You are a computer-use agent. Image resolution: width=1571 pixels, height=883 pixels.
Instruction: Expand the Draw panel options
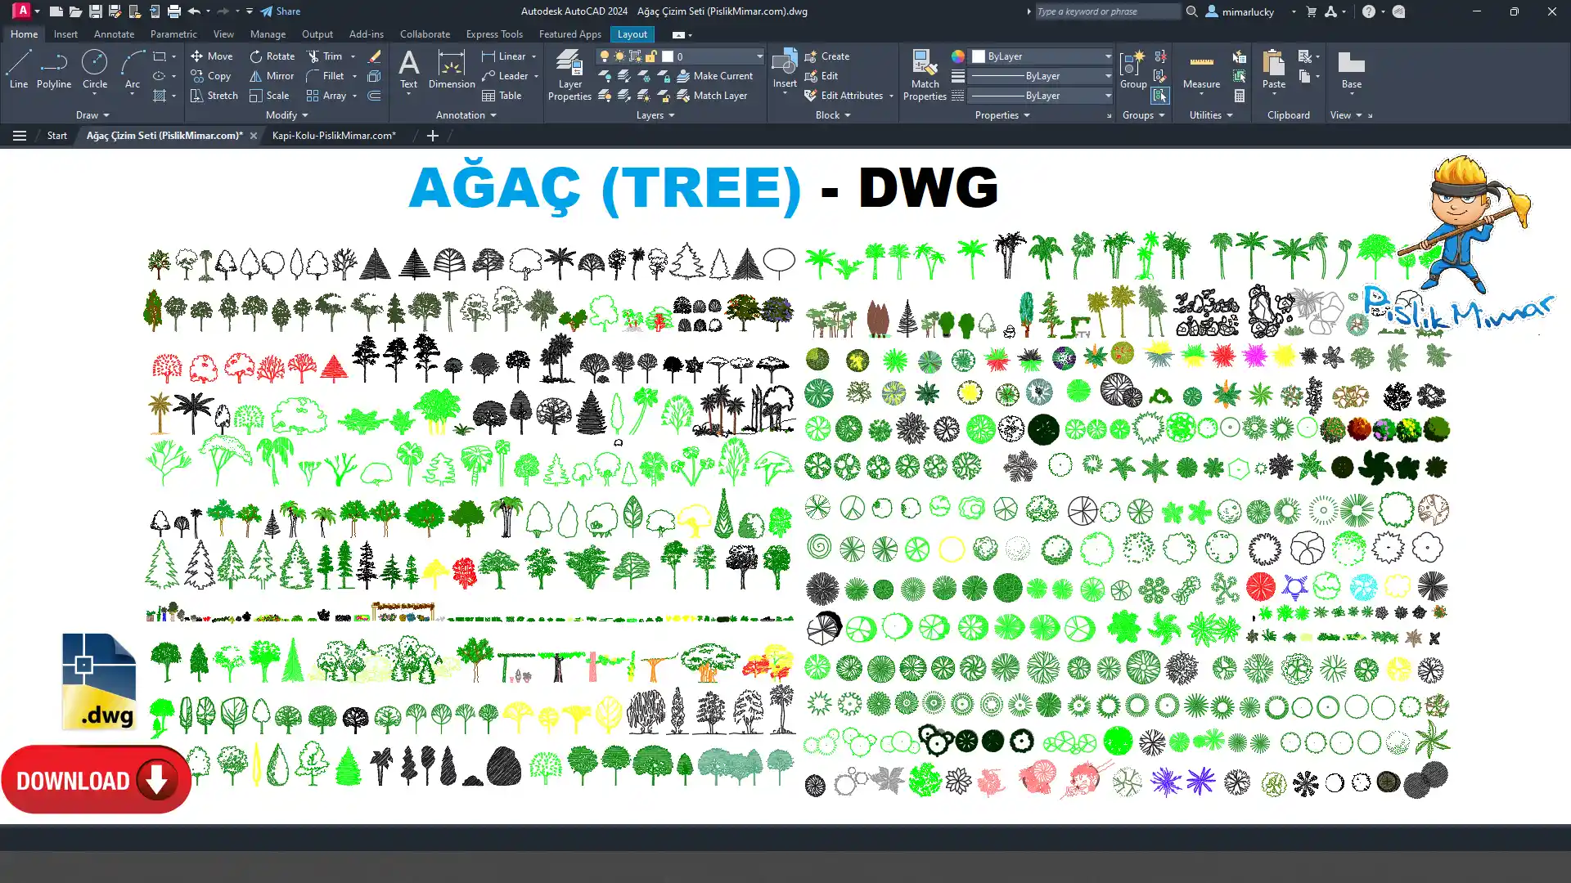(x=92, y=115)
